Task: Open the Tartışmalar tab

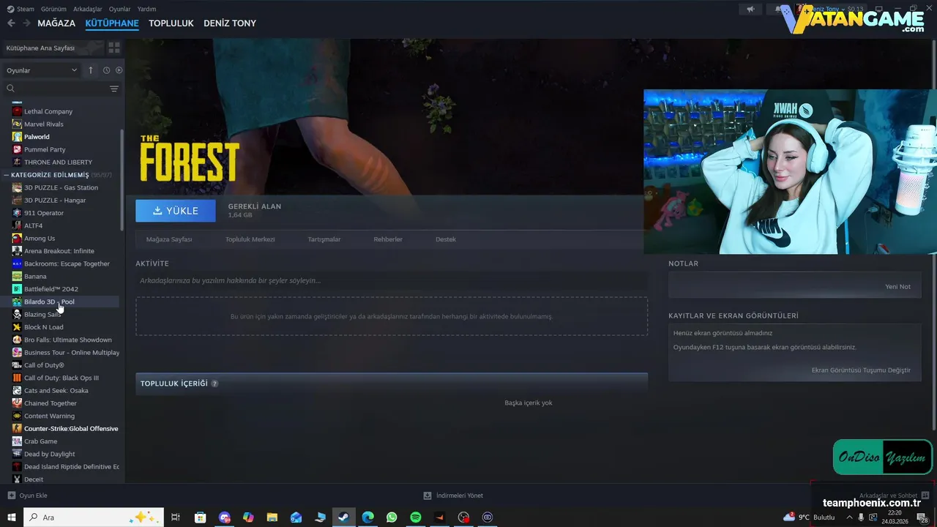Action: [x=324, y=239]
